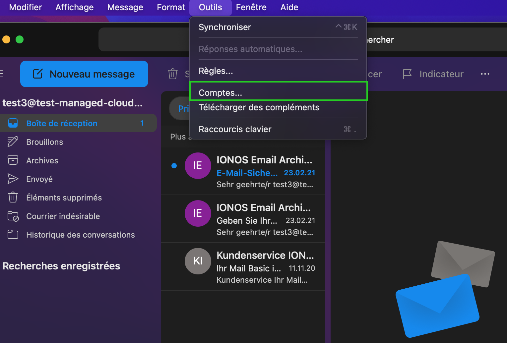Open the Message menu

tap(125, 7)
